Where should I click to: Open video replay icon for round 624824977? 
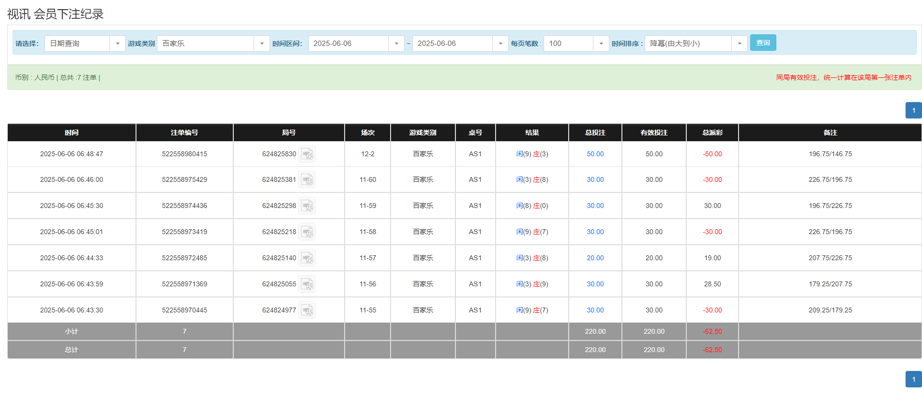pos(307,310)
